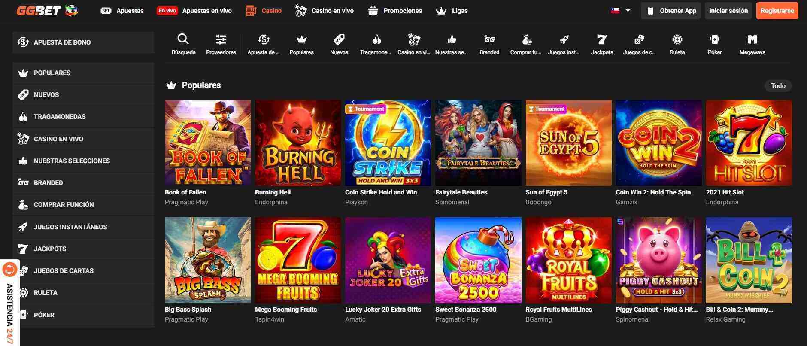Image resolution: width=807 pixels, height=346 pixels.
Task: Select Nuevos in the left sidebar
Action: [x=83, y=95]
